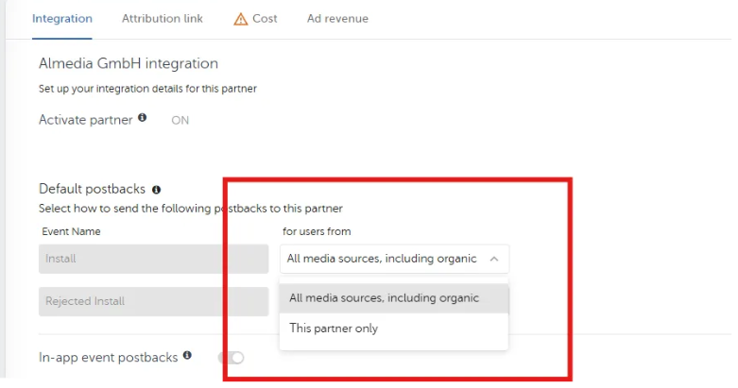Click the Install event name field

(x=153, y=259)
